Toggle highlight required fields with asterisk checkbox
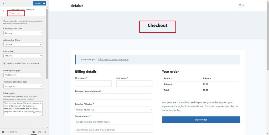This screenshot has width=269, height=135. pos(4,63)
